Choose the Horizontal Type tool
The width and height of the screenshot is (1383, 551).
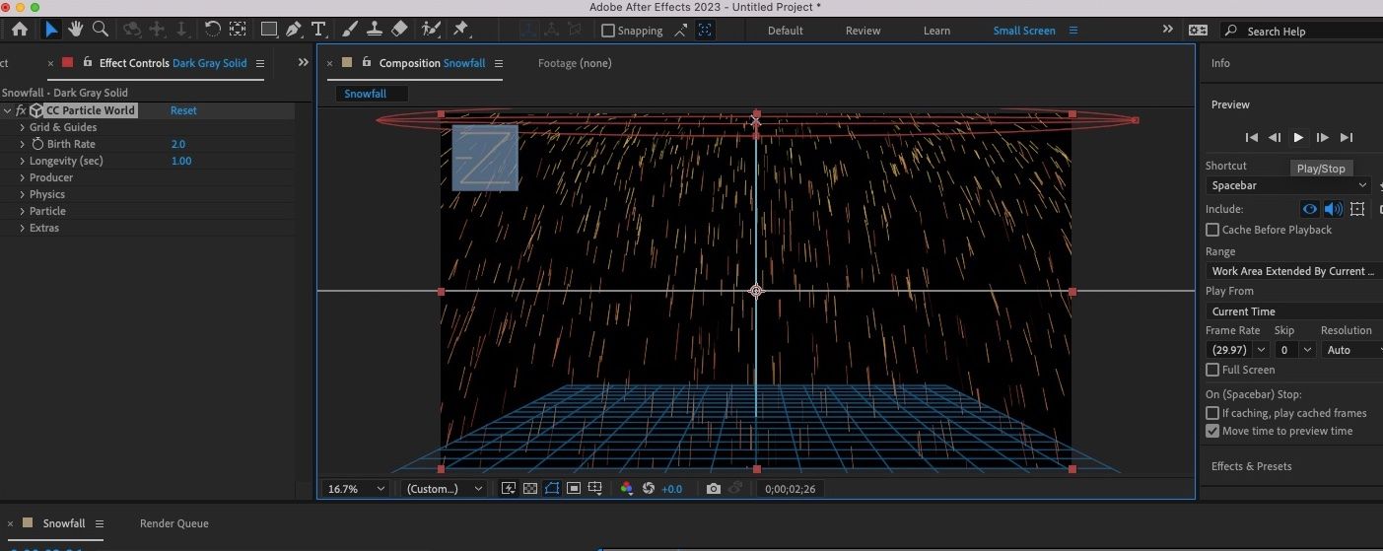318,30
